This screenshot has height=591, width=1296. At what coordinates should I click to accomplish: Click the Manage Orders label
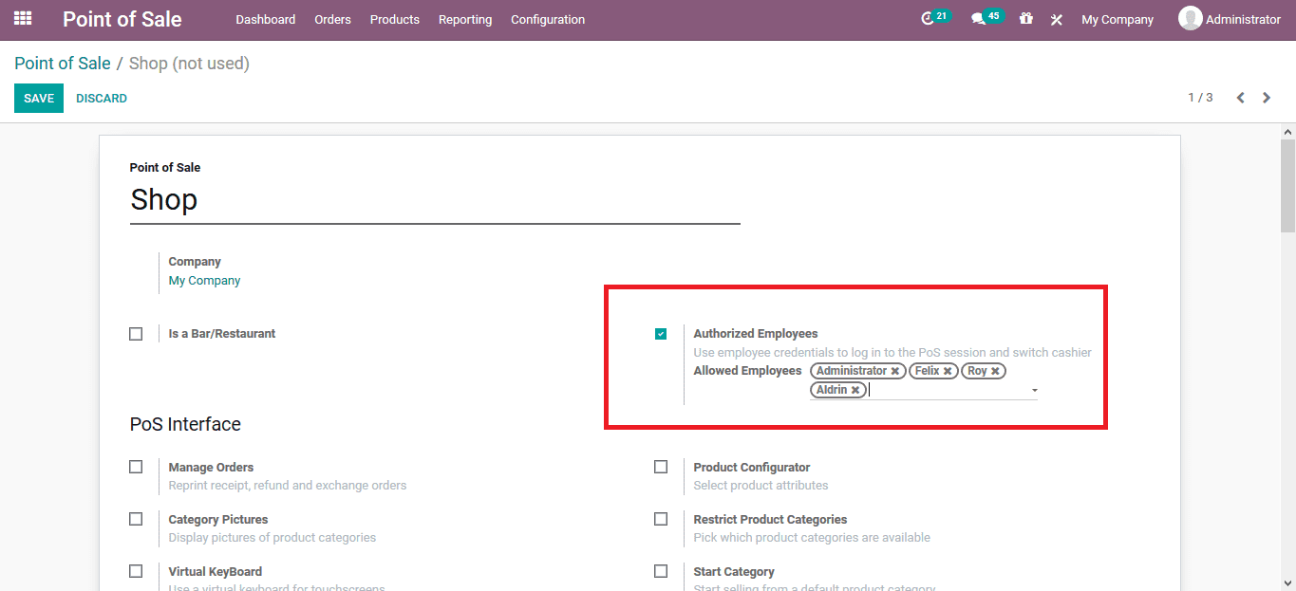point(211,467)
